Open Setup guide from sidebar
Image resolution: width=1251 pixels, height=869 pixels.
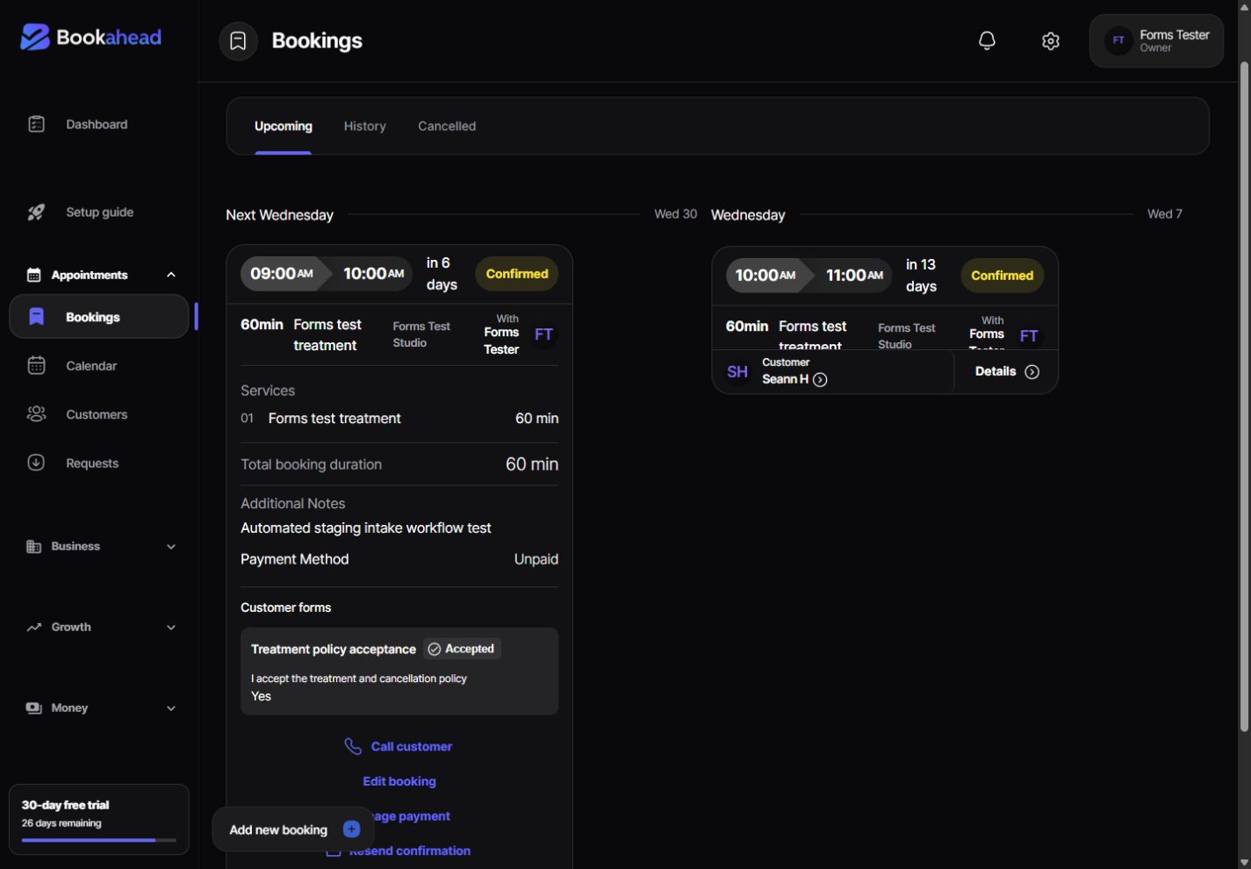[98, 212]
